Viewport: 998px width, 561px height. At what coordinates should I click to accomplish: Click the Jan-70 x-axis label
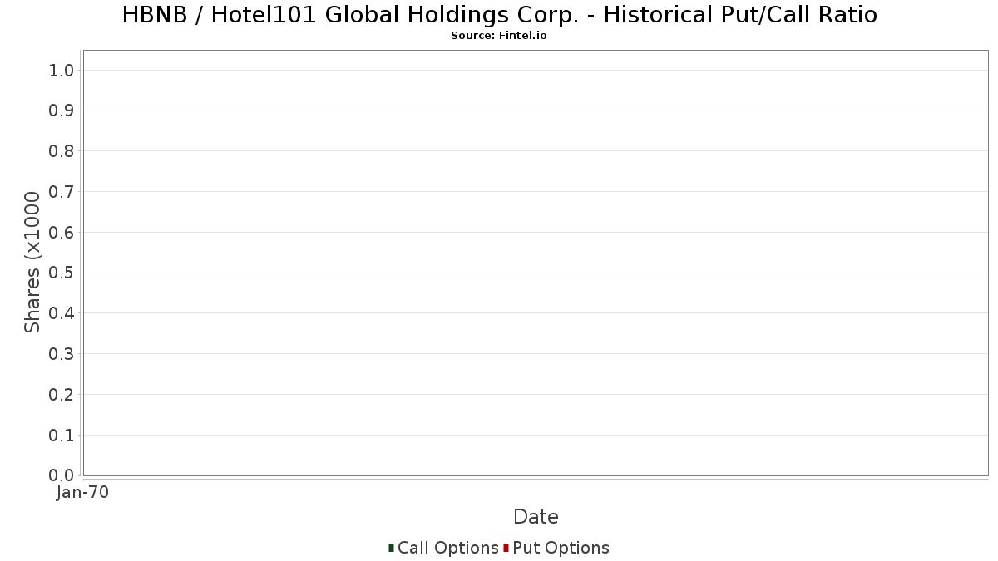[82, 493]
